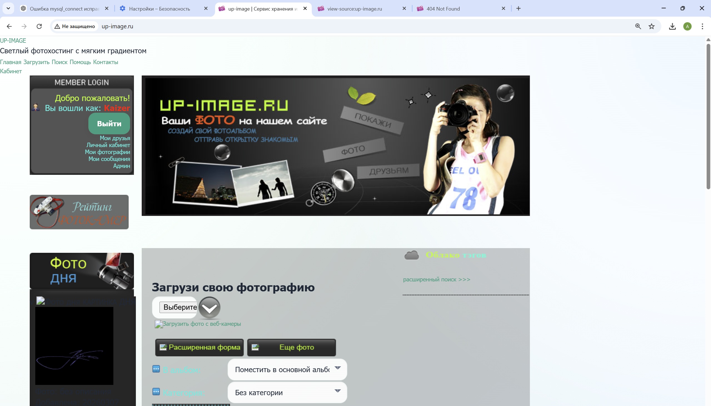Click the tag cloud icon
Image resolution: width=711 pixels, height=406 pixels.
(x=411, y=255)
